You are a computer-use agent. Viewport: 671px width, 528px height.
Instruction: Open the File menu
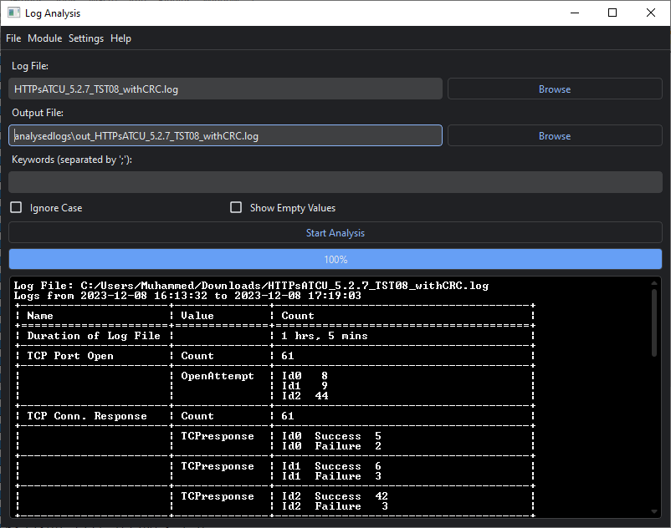[x=13, y=38]
